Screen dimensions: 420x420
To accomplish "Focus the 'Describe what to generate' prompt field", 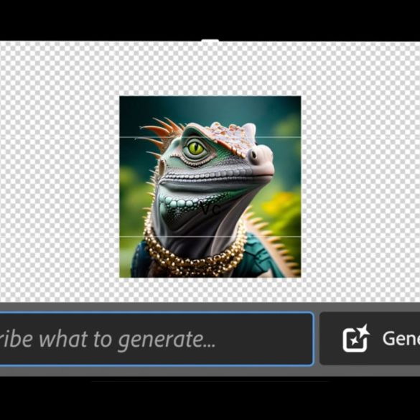I will tap(157, 339).
